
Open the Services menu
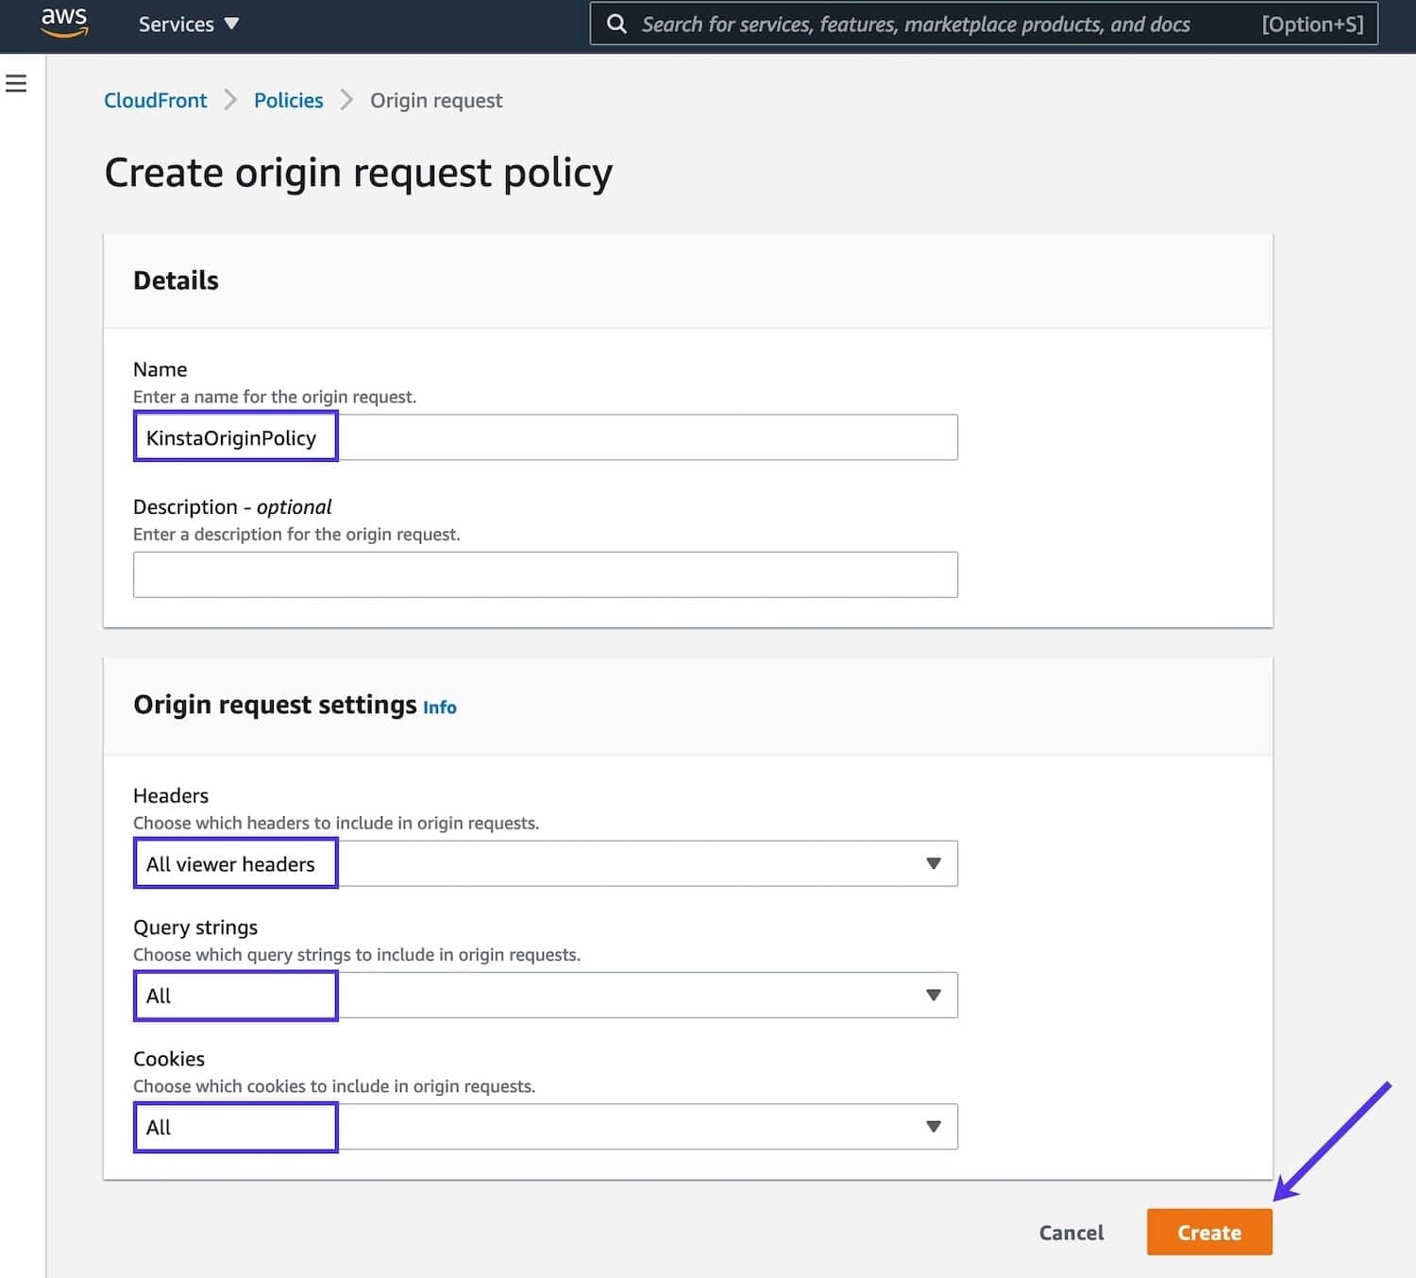[x=177, y=24]
